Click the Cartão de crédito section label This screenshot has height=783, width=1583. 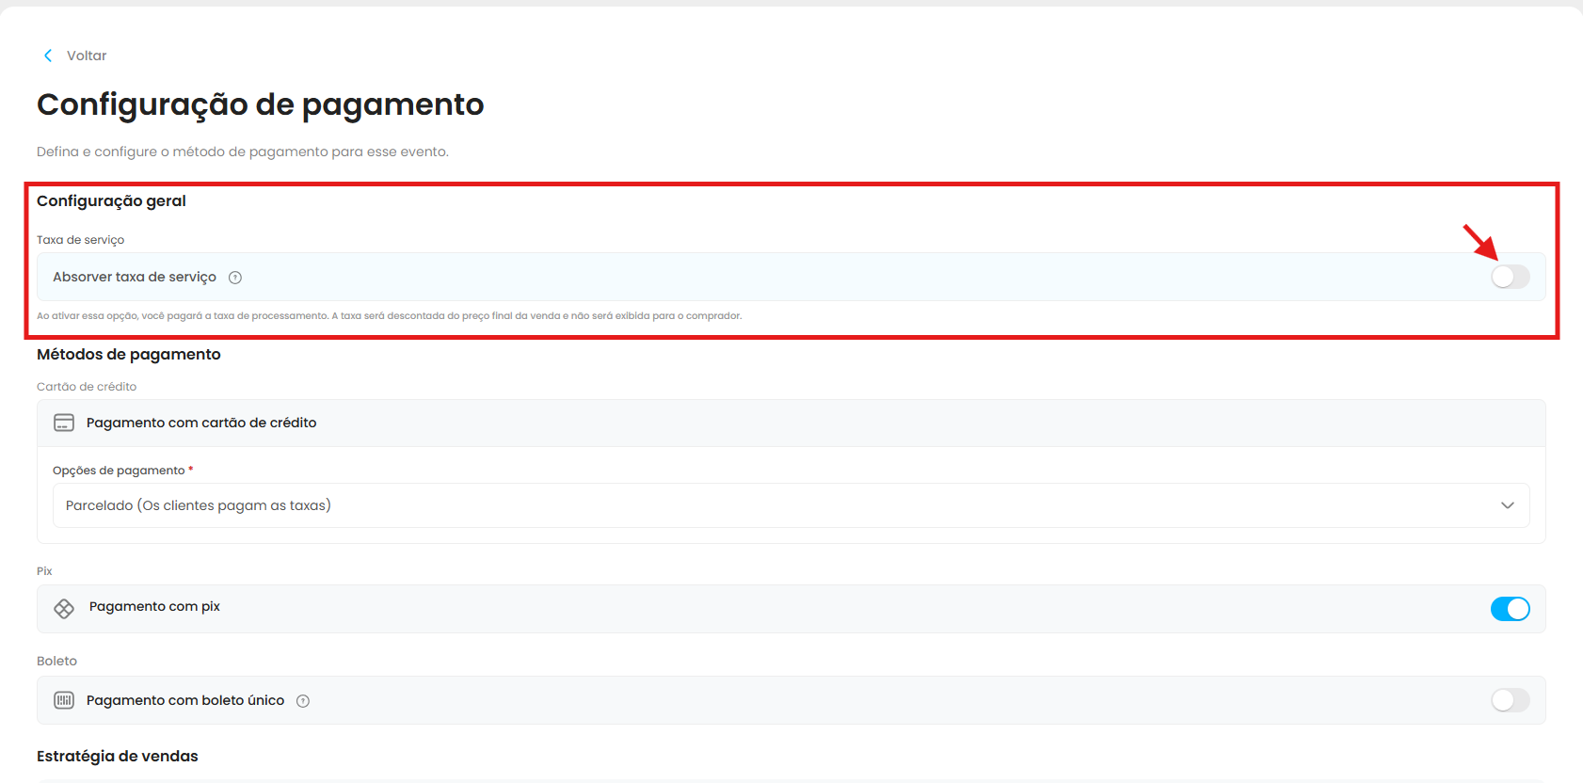(87, 387)
